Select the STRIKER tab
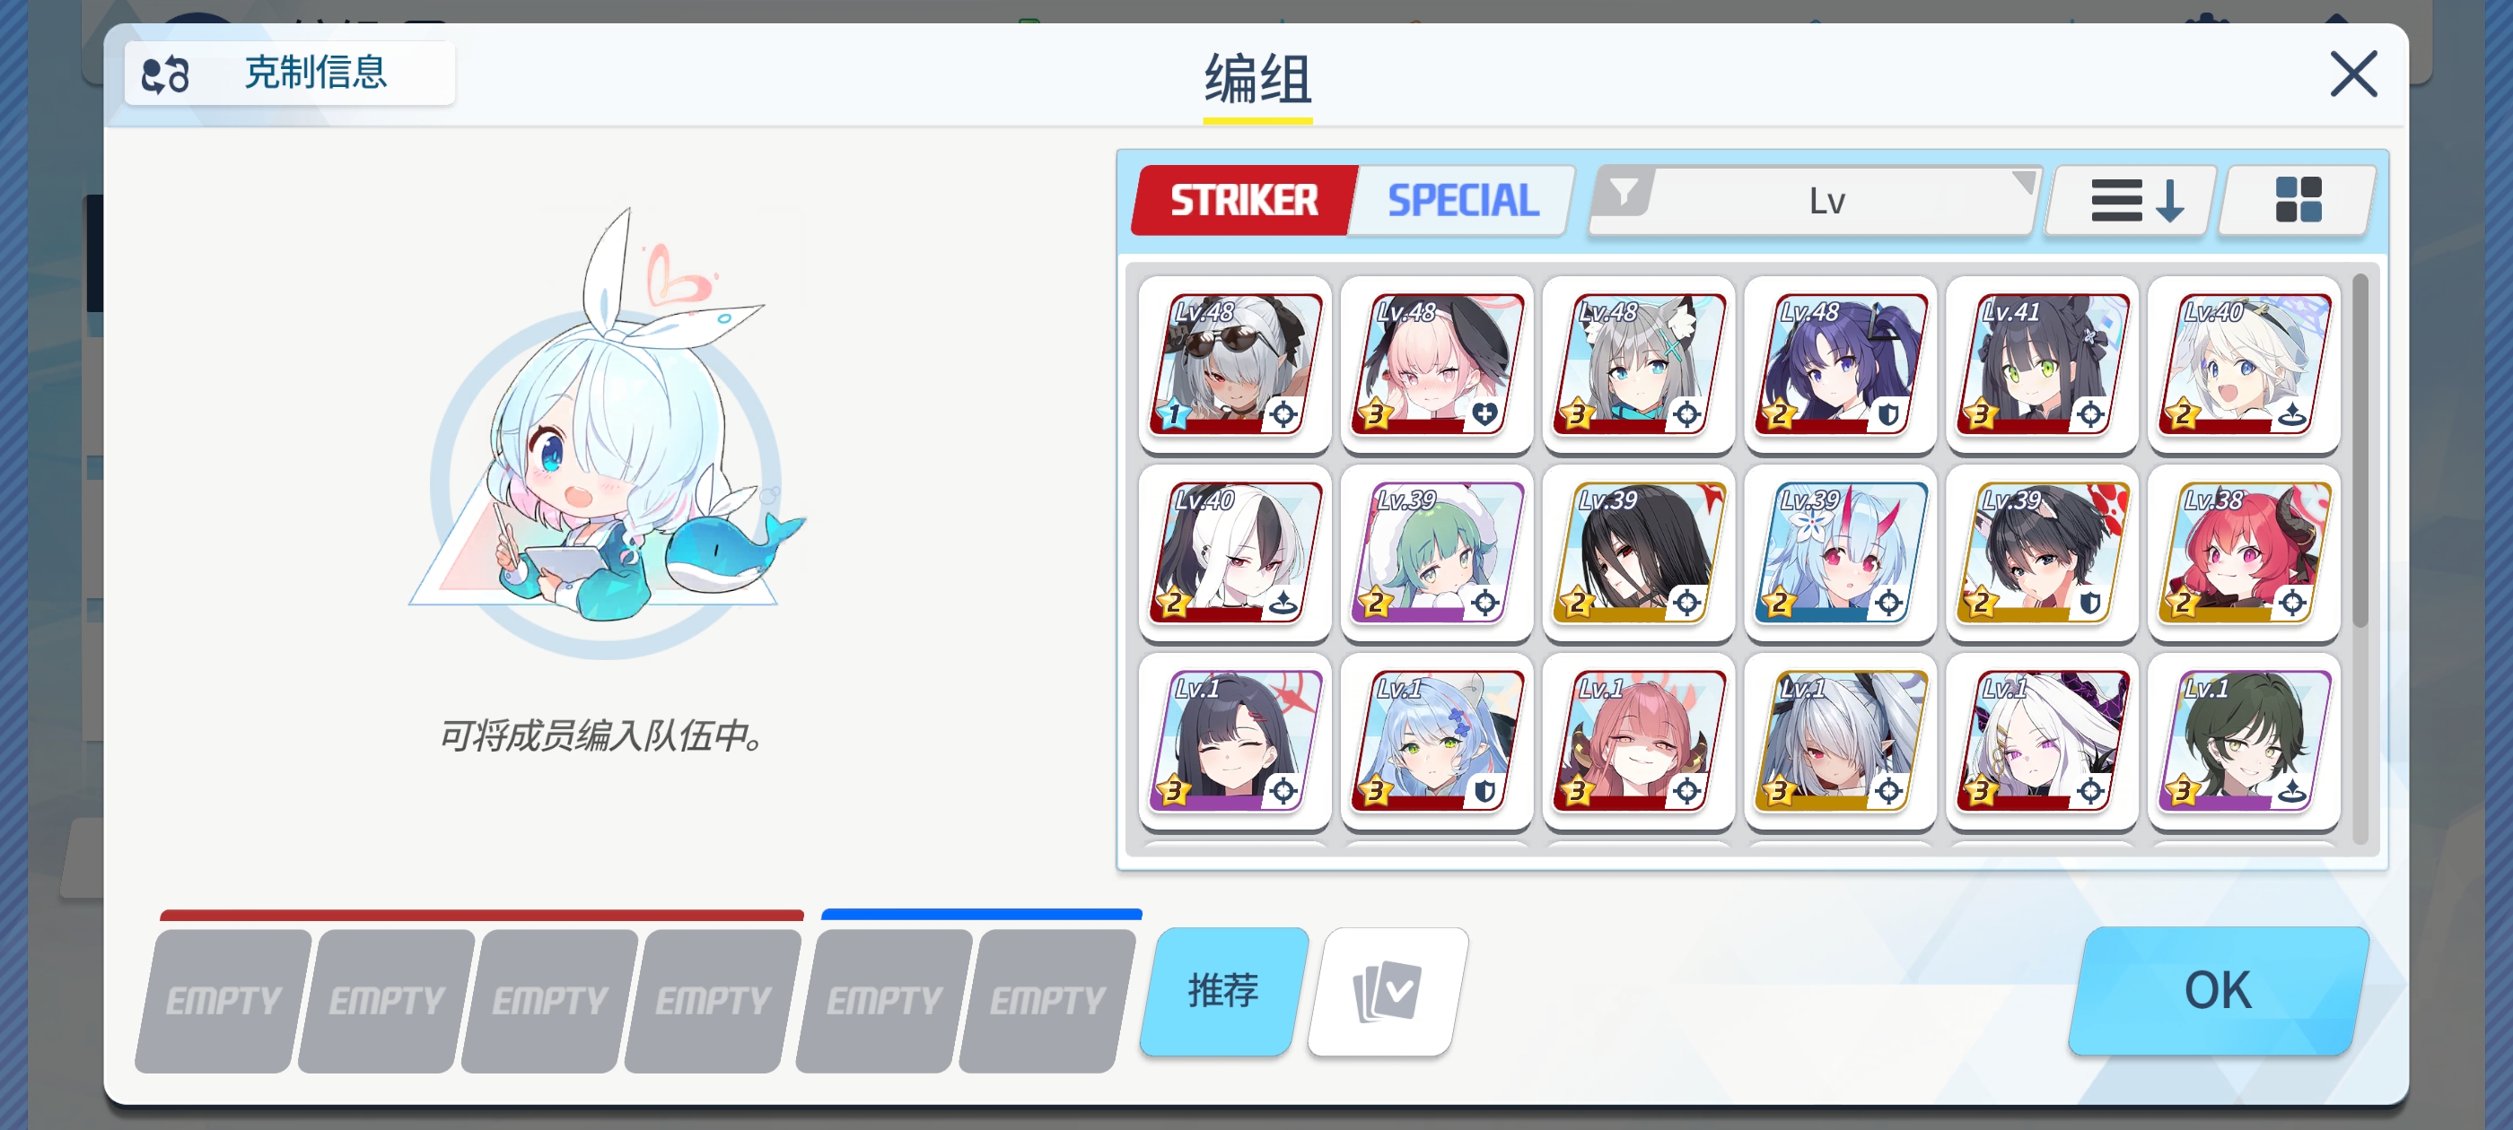The image size is (2513, 1130). (1243, 201)
